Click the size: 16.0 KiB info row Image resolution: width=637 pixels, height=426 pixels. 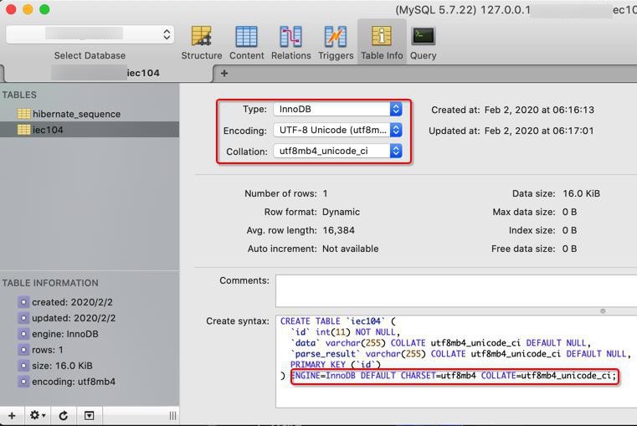(62, 366)
